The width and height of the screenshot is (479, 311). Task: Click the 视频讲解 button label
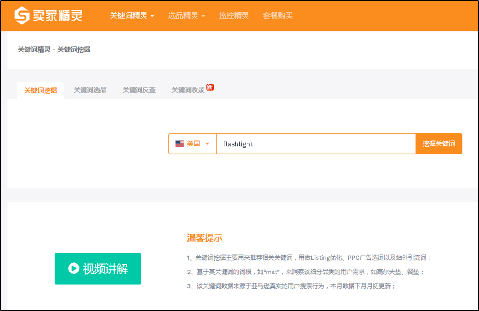[x=105, y=269]
